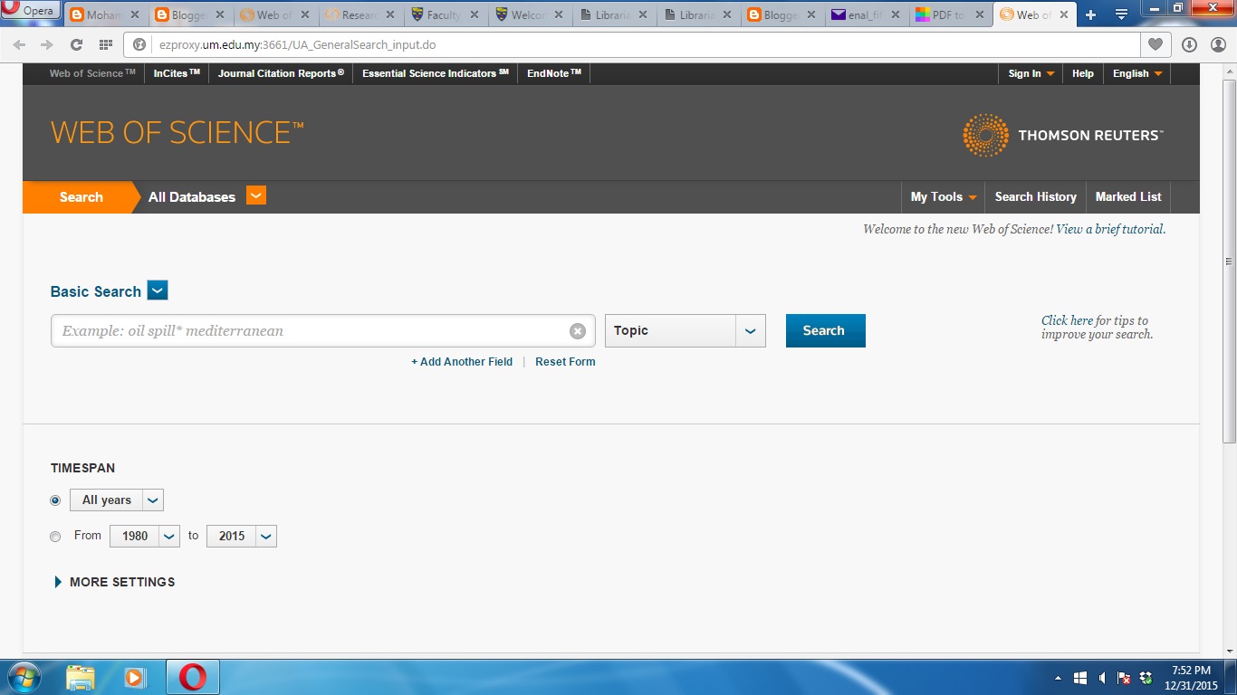Select the From year range radio button
The image size is (1237, 695).
point(55,537)
